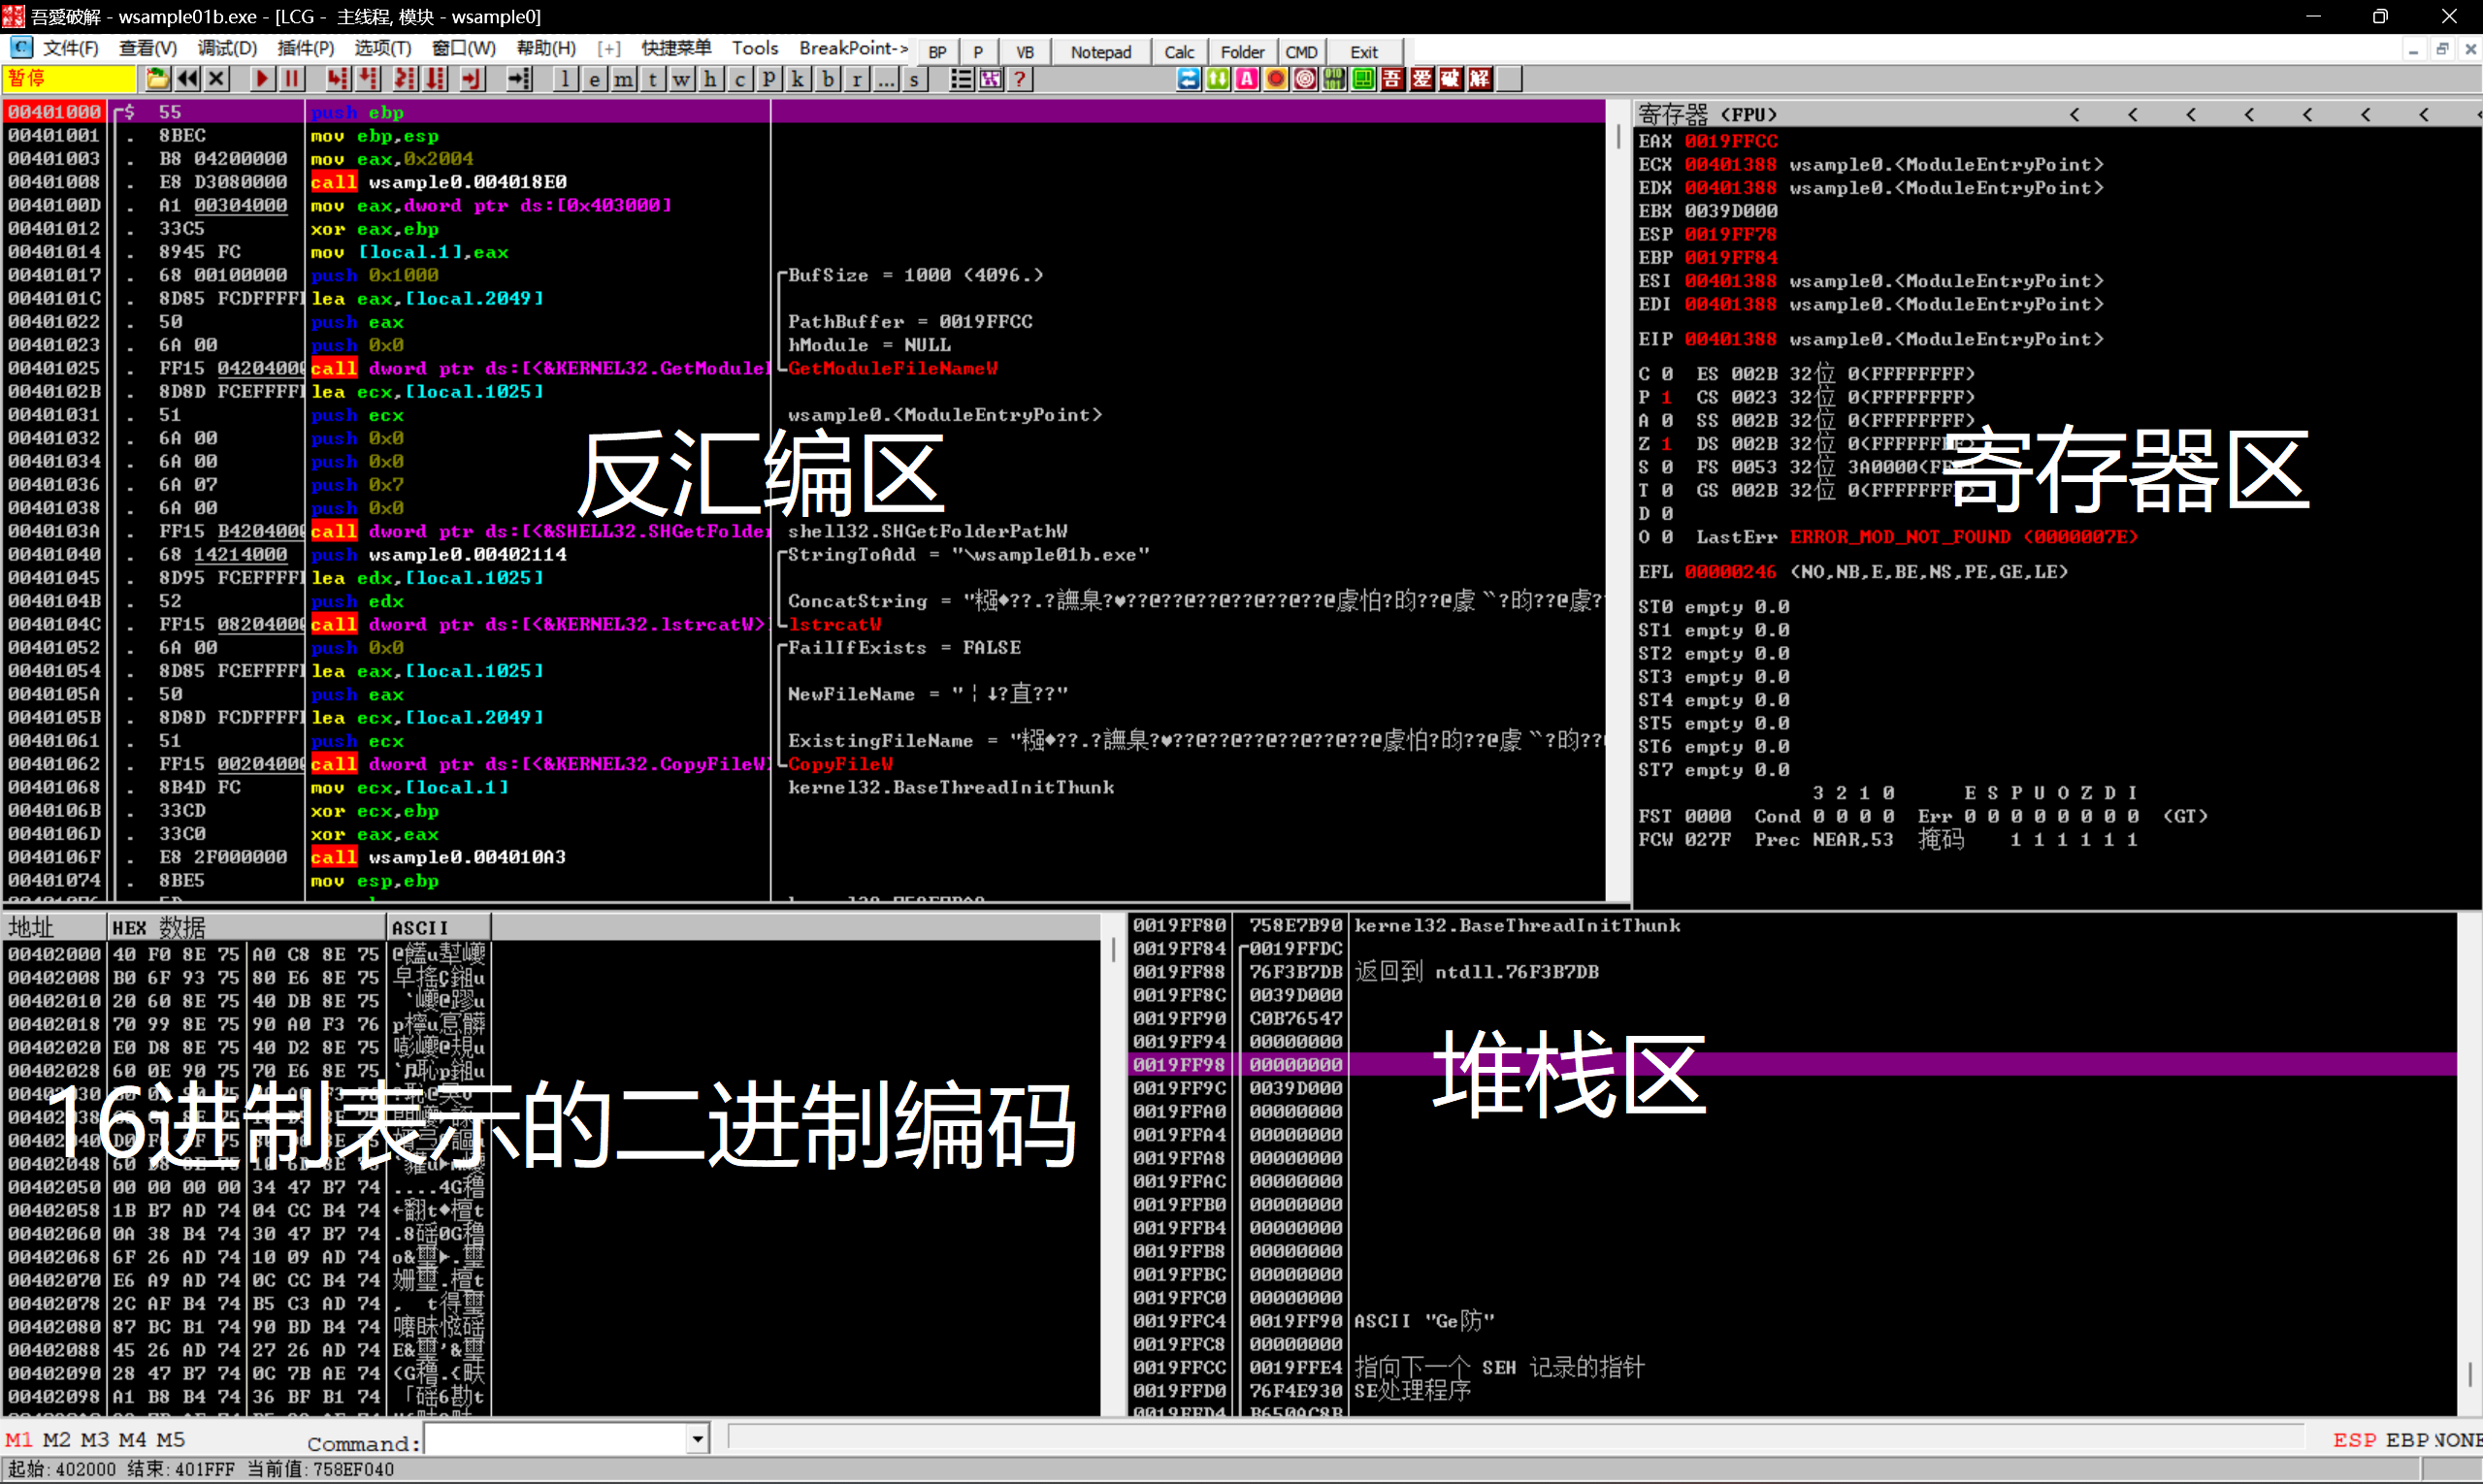
Task: Click the Restart program rewind icon
Action: click(187, 79)
